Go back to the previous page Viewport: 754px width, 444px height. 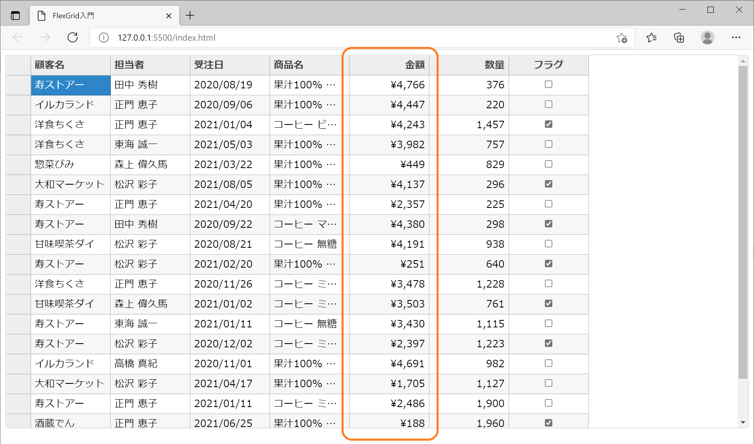tap(18, 38)
